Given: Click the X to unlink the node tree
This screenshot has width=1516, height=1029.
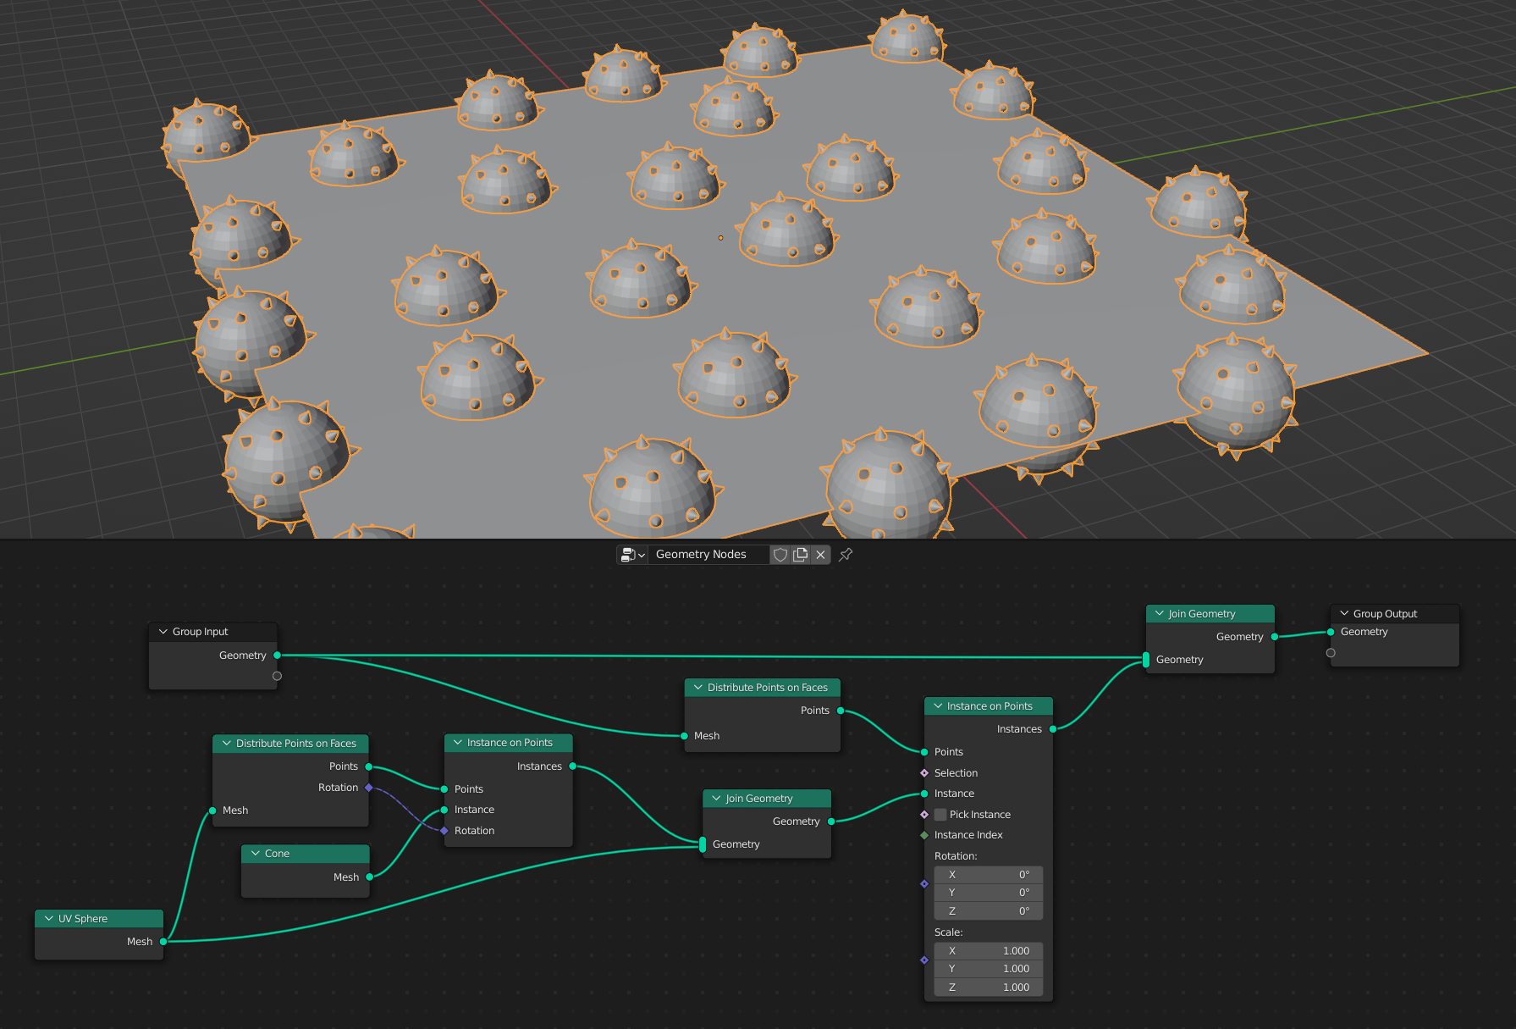Looking at the screenshot, I should point(820,555).
